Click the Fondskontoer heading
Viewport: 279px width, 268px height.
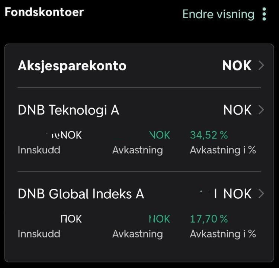pyautogui.click(x=44, y=12)
